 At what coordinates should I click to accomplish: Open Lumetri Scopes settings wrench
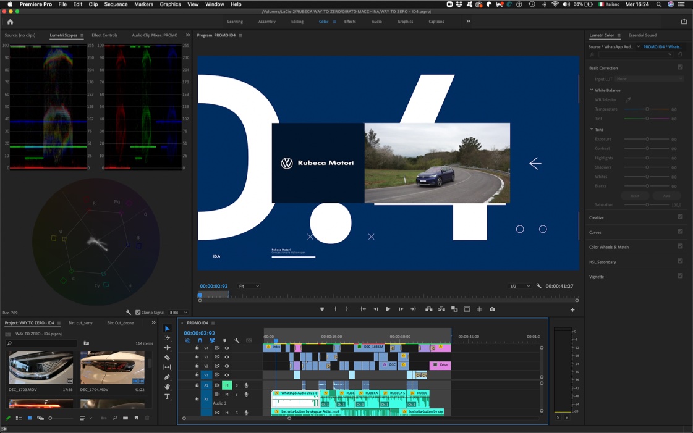click(x=129, y=313)
